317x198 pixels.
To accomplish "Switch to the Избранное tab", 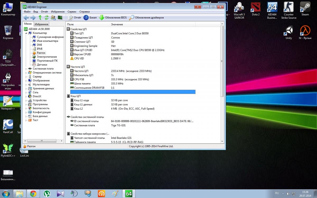I will point(41,24).
